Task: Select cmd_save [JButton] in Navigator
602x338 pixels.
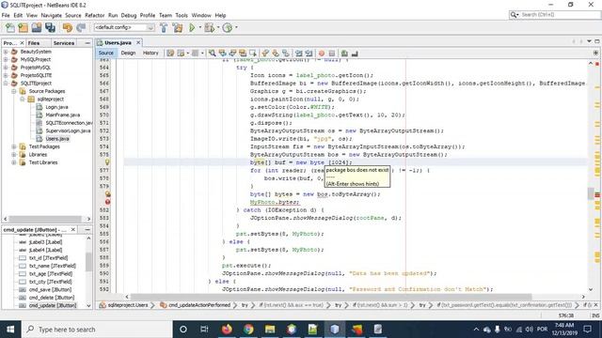Action: click(50, 290)
